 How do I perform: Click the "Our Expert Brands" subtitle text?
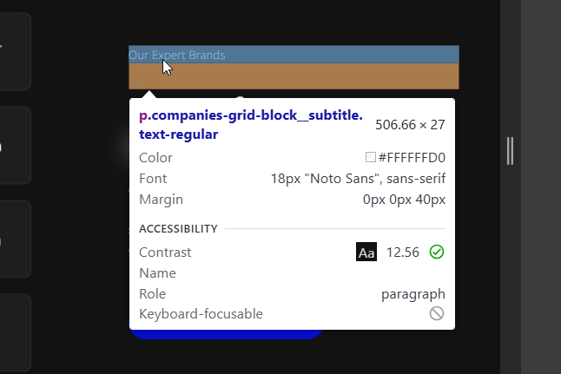pyautogui.click(x=177, y=55)
